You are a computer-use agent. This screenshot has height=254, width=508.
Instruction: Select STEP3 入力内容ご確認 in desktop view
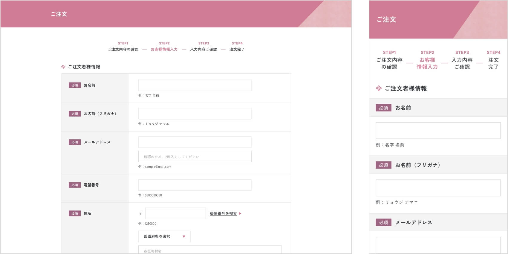point(203,47)
